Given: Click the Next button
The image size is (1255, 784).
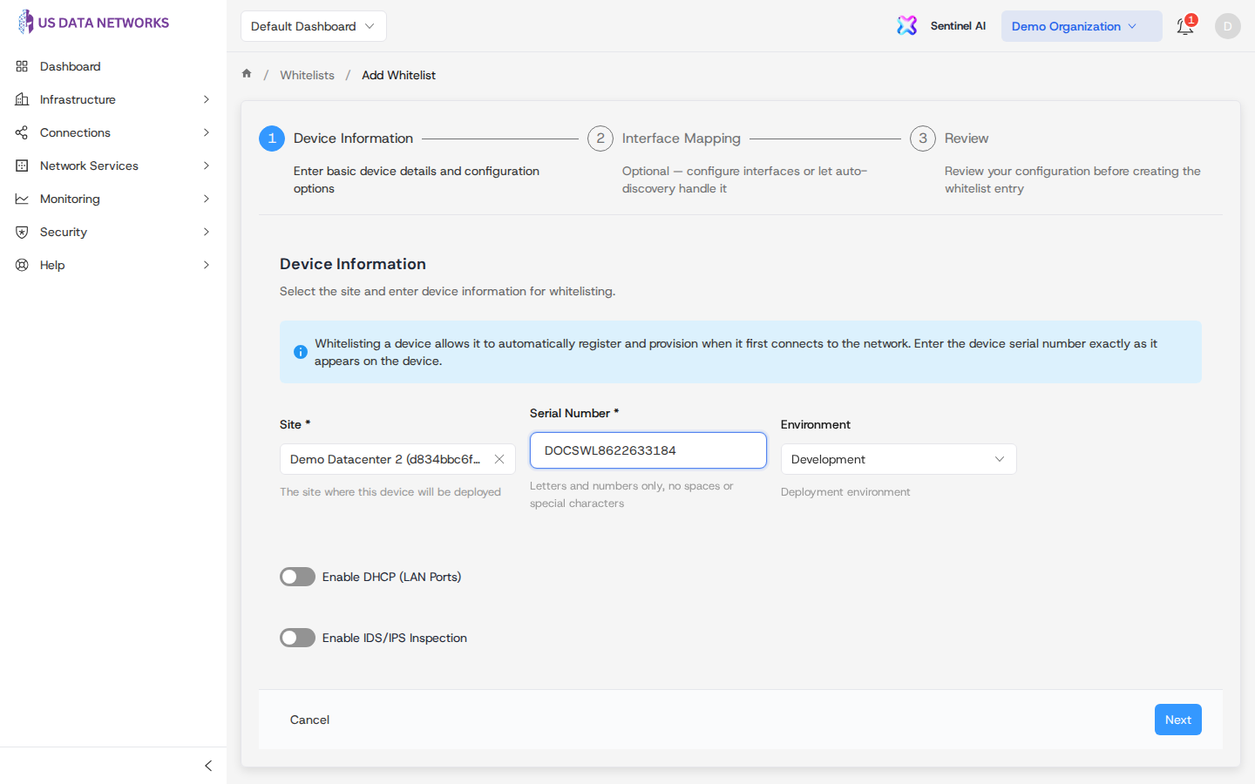Looking at the screenshot, I should click(x=1178, y=720).
